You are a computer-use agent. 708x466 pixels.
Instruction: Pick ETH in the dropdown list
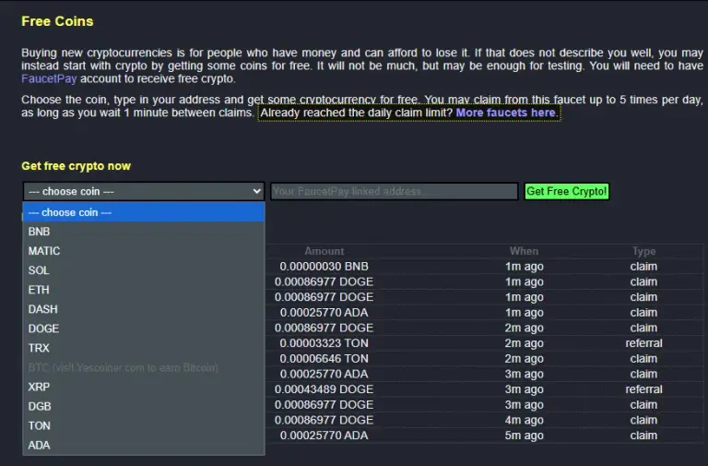[x=144, y=290]
